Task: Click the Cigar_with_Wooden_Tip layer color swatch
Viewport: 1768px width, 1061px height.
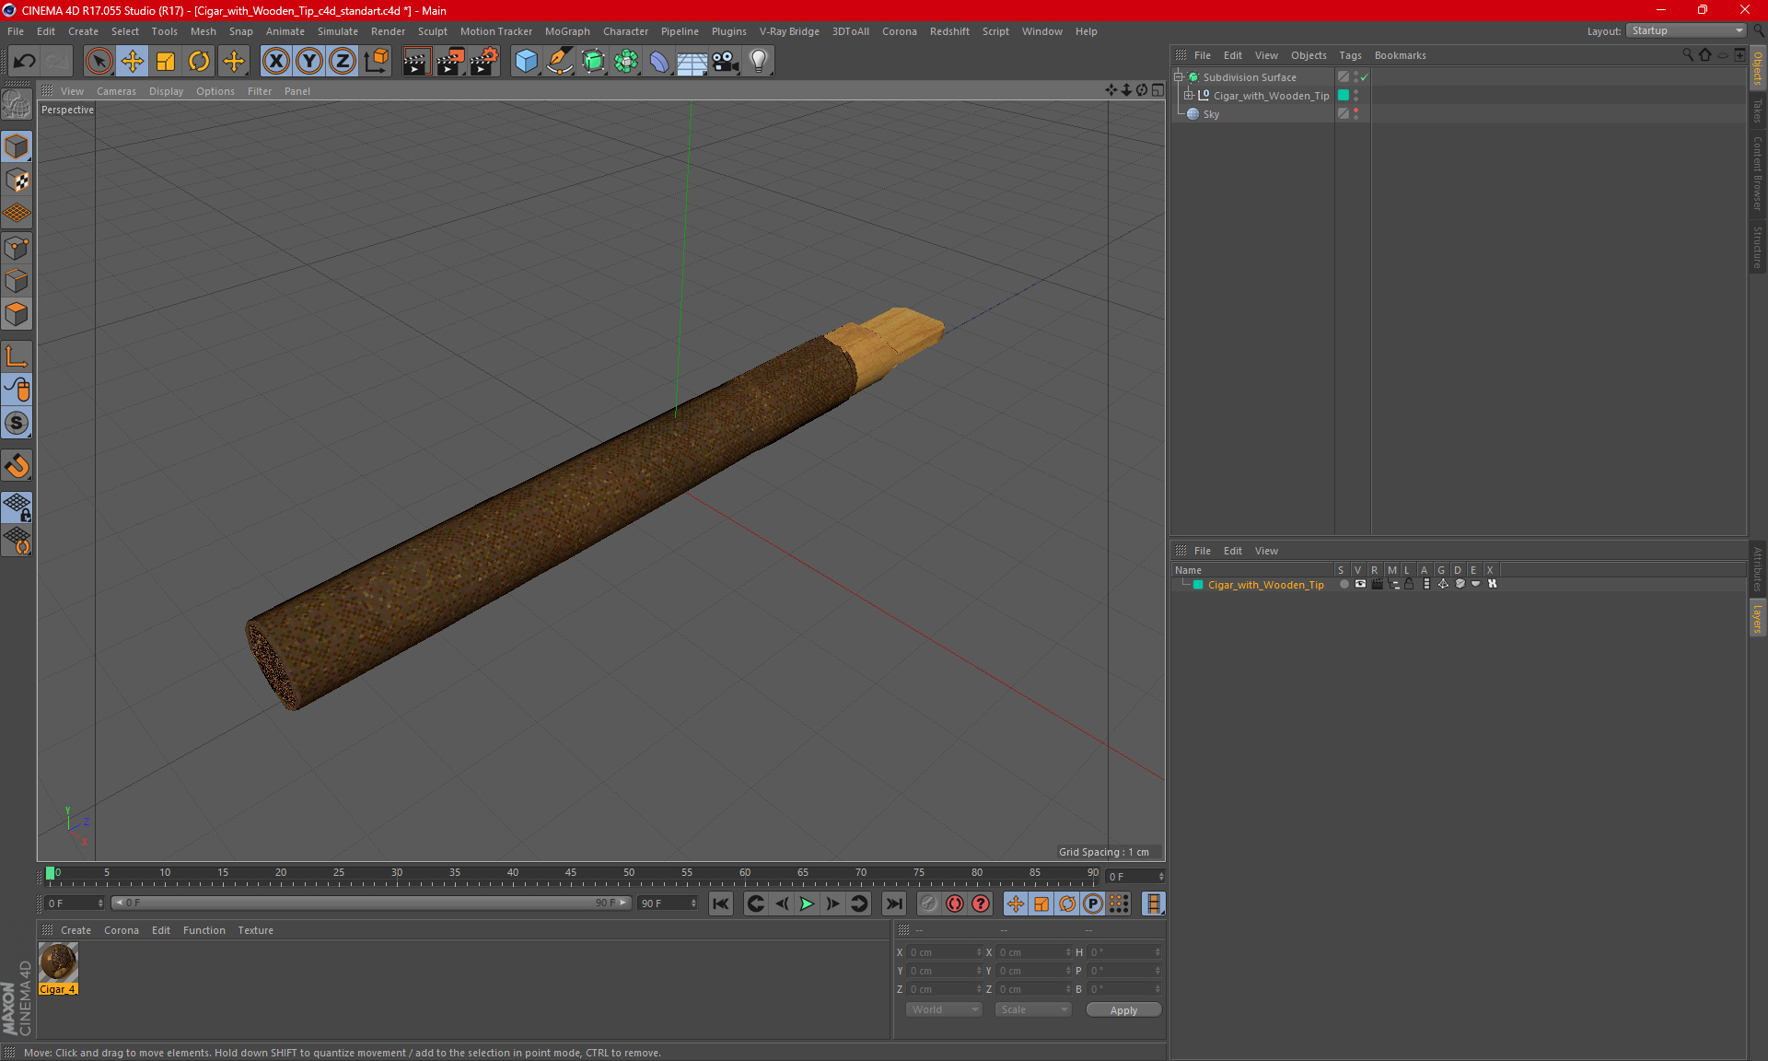Action: click(1198, 585)
